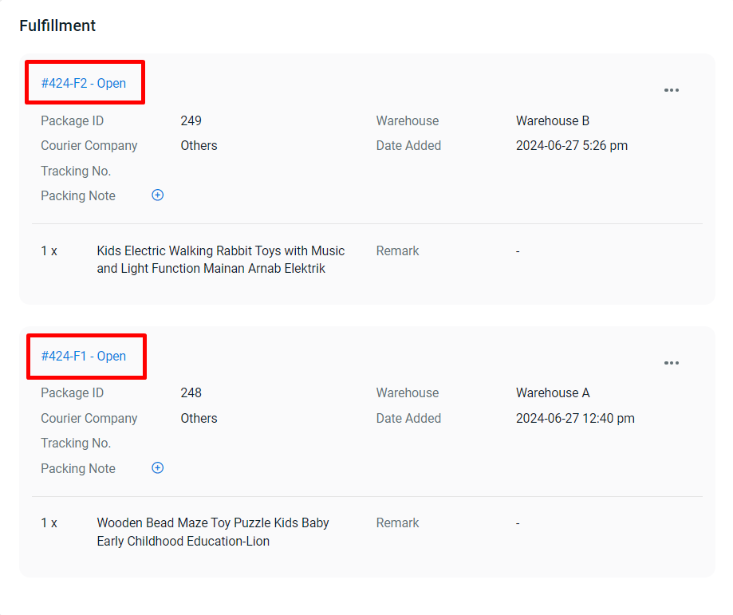This screenshot has height=615, width=733.
Task: Click the Package ID value 248
Action: click(191, 393)
